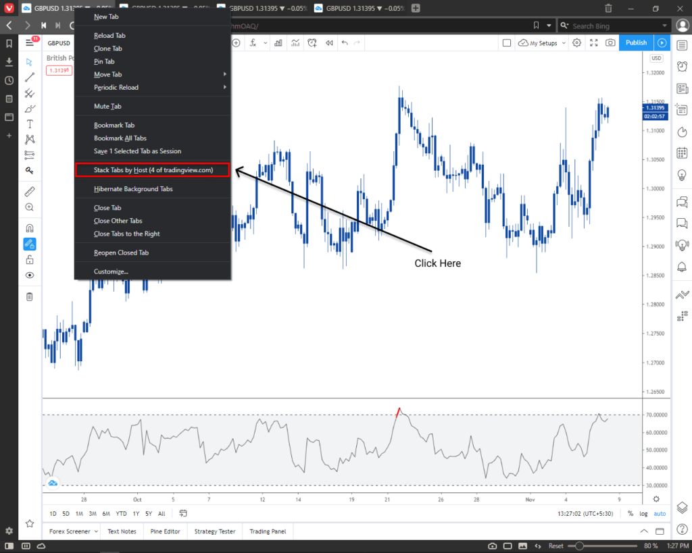The width and height of the screenshot is (692, 553).
Task: Remove all drawings with trash icon
Action: pos(30,297)
